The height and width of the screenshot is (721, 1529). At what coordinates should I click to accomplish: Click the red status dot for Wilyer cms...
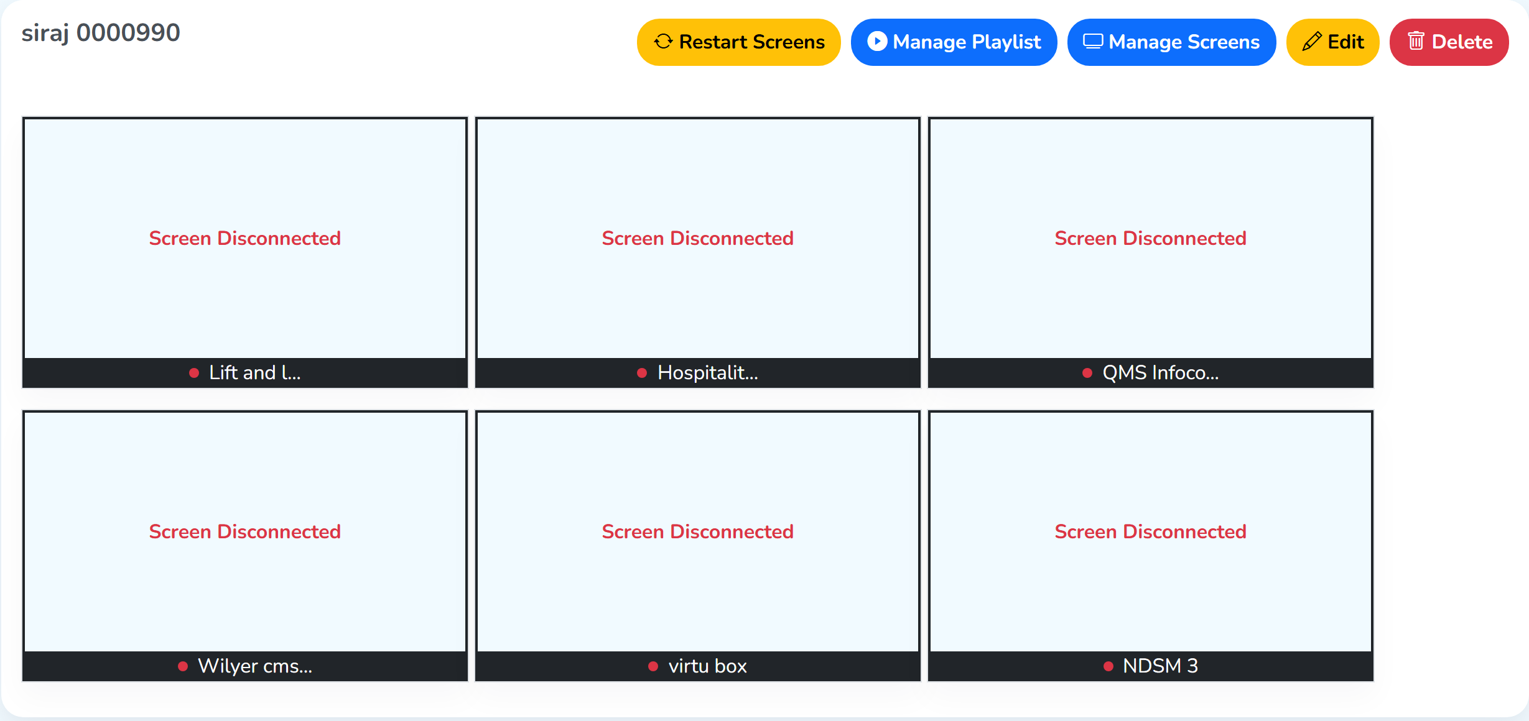point(183,666)
